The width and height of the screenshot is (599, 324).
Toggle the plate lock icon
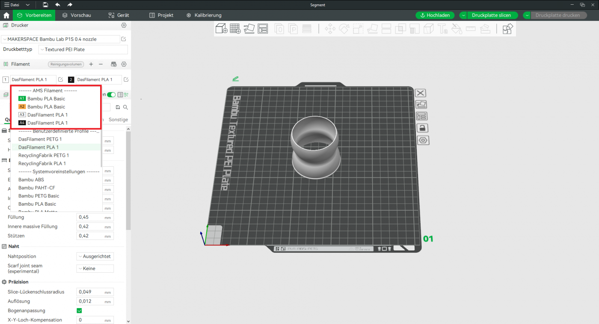point(423,128)
